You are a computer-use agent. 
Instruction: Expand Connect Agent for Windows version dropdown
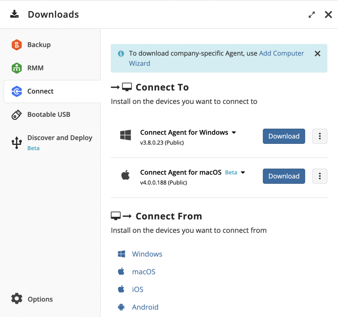[234, 133]
